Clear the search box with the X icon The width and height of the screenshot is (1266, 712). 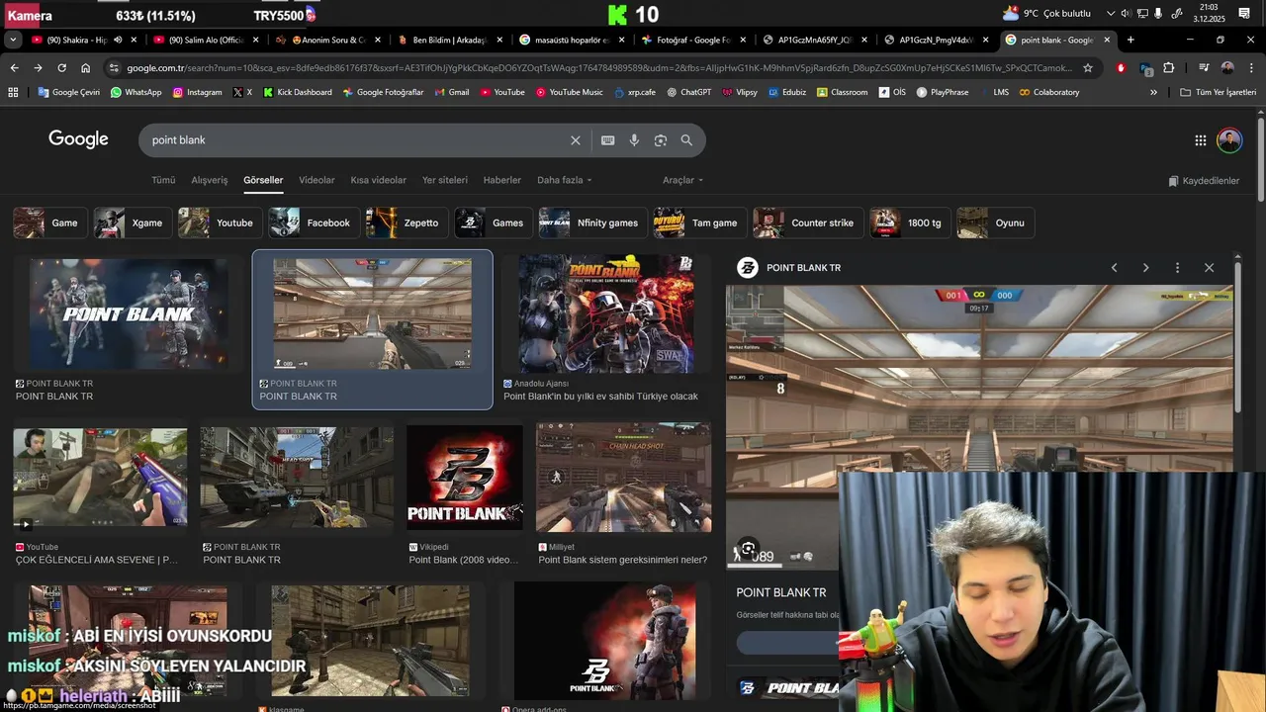[575, 140]
